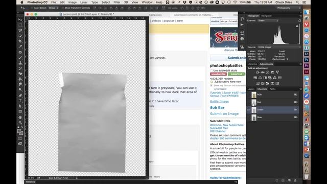Create a new channel
Image resolution: width=327 pixels, height=184 pixels.
pos(289,180)
